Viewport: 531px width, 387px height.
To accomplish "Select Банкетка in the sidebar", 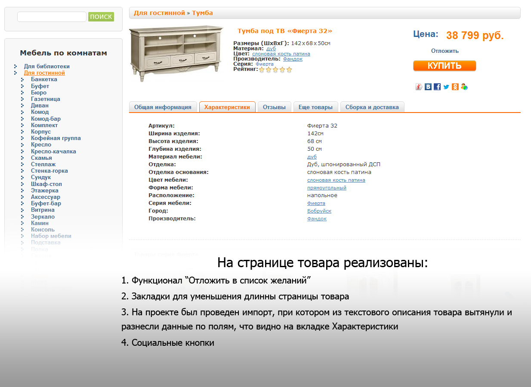I will (44, 79).
